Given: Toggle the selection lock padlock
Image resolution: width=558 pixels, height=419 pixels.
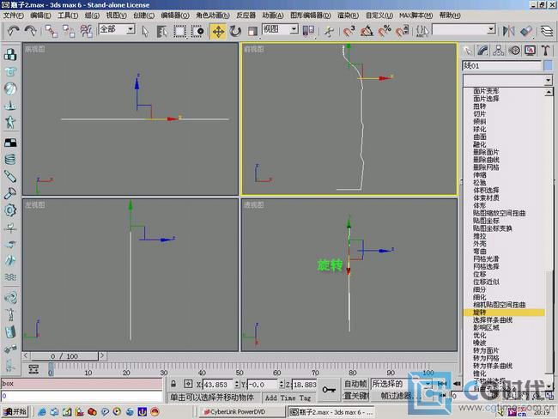Looking at the screenshot, I should tap(173, 384).
